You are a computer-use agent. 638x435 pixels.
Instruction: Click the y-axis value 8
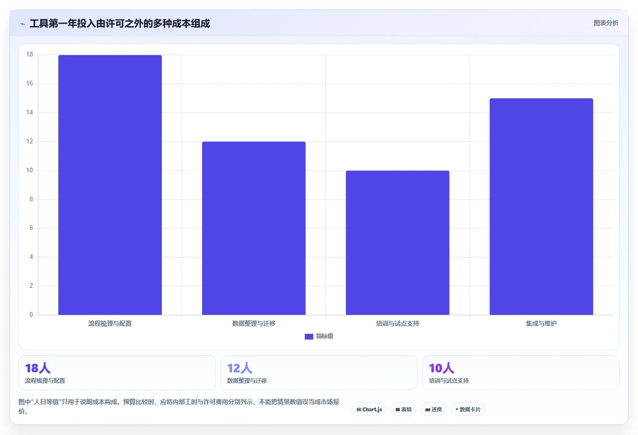pos(31,199)
